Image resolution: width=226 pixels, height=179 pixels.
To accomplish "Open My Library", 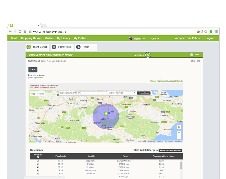I will (x=64, y=38).
